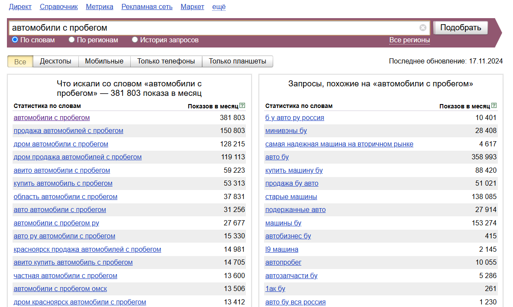Image resolution: width=513 pixels, height=307 pixels.
Task: Open the 'автобизнес бу' link
Action: [288, 236]
